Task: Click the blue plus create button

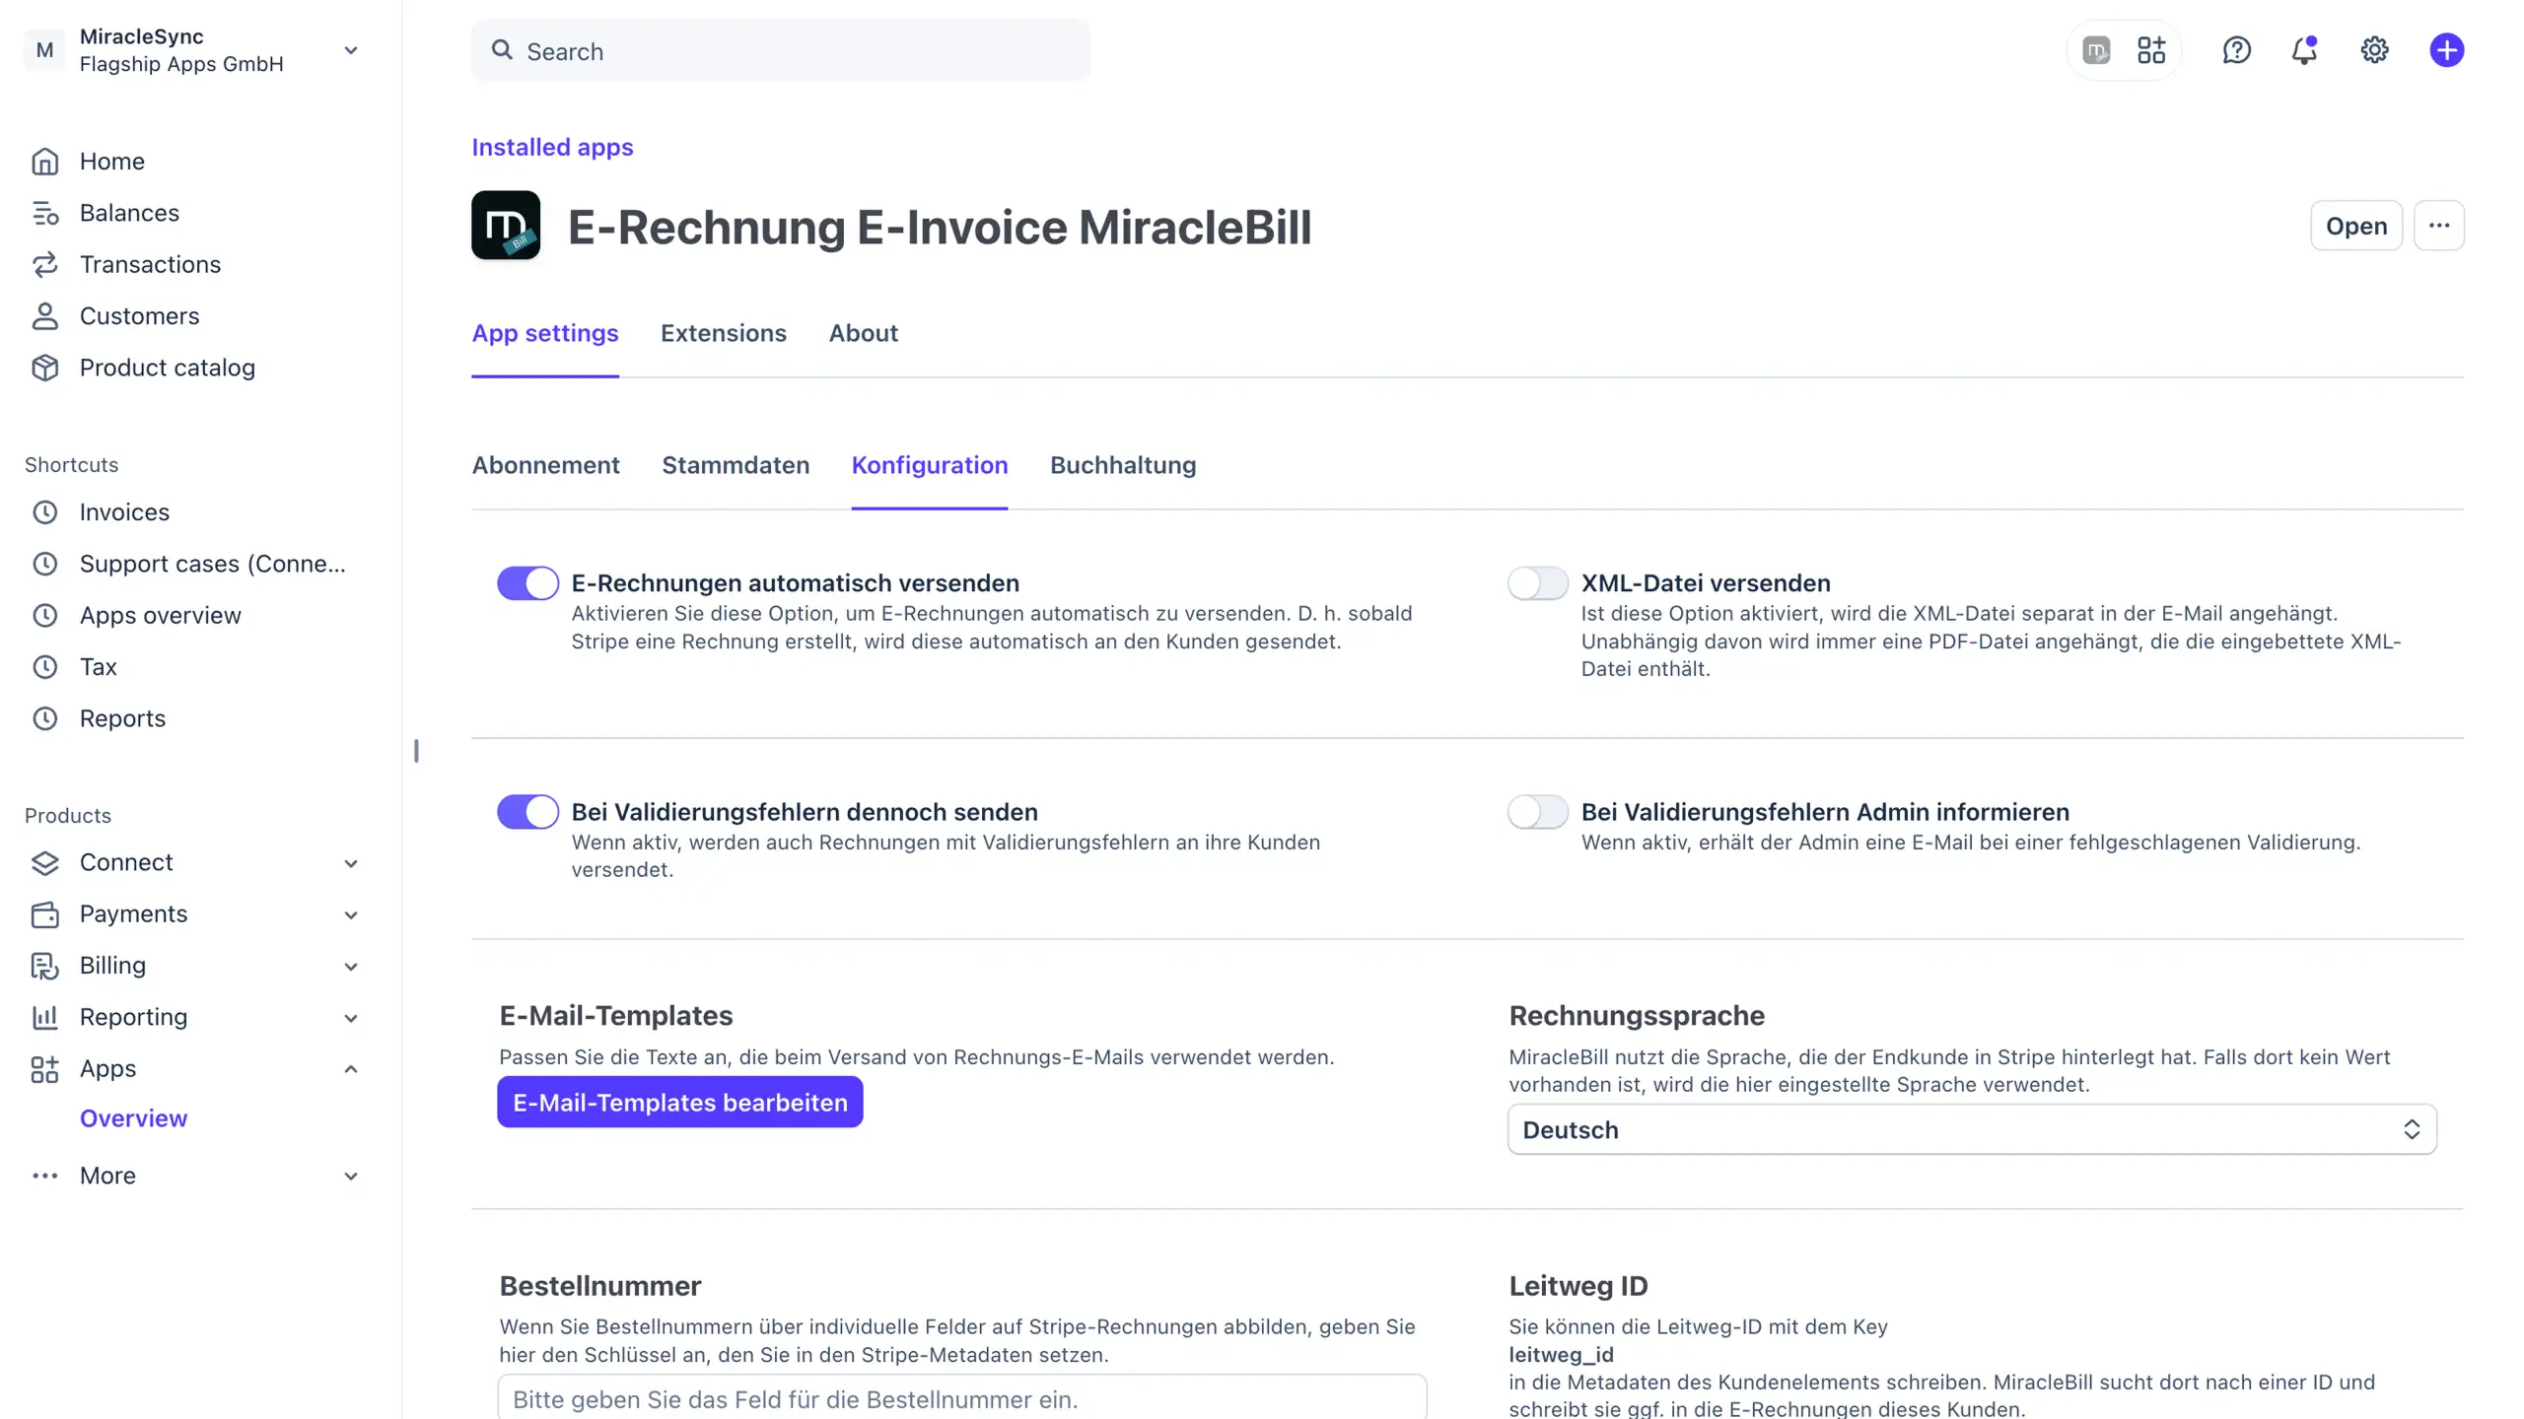Action: pos(2446,50)
